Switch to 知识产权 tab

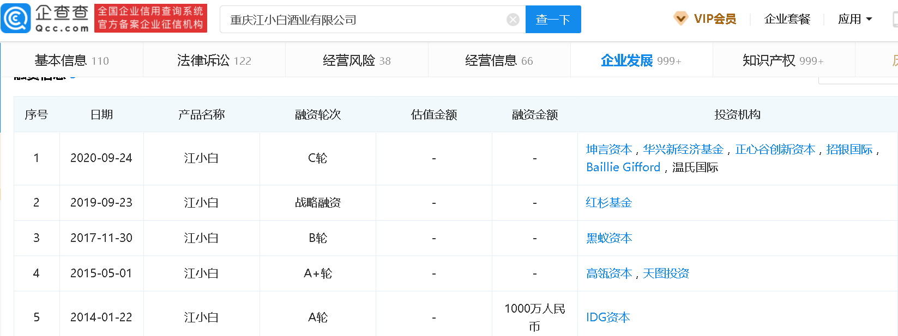784,60
